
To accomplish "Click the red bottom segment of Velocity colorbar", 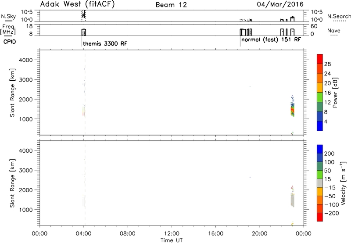I will tap(320, 217).
